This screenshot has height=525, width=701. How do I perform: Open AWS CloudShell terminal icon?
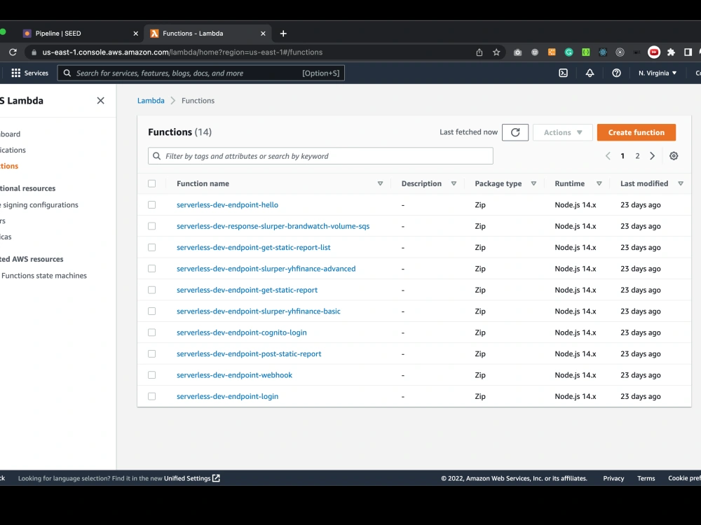[564, 73]
